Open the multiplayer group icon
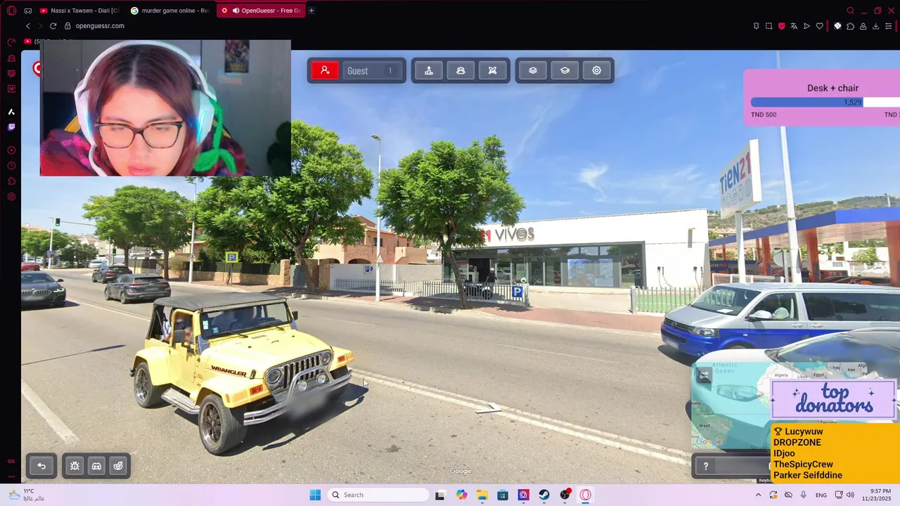Screen dimensions: 900x506 click(x=461, y=70)
